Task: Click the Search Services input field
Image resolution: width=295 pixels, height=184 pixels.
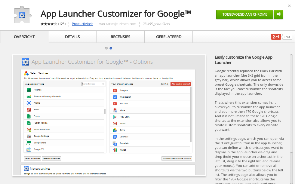Action: [x=93, y=84]
